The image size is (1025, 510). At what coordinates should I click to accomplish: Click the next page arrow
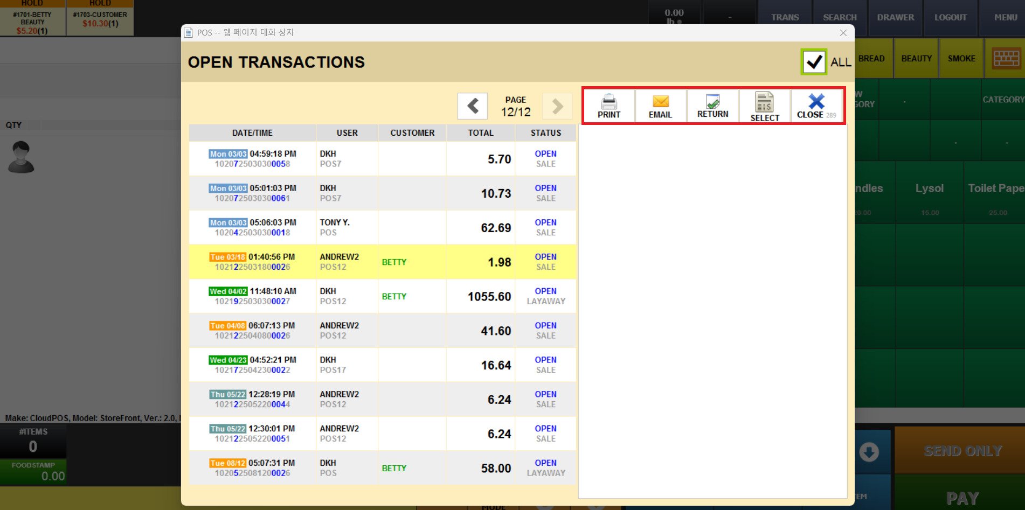[x=557, y=106]
